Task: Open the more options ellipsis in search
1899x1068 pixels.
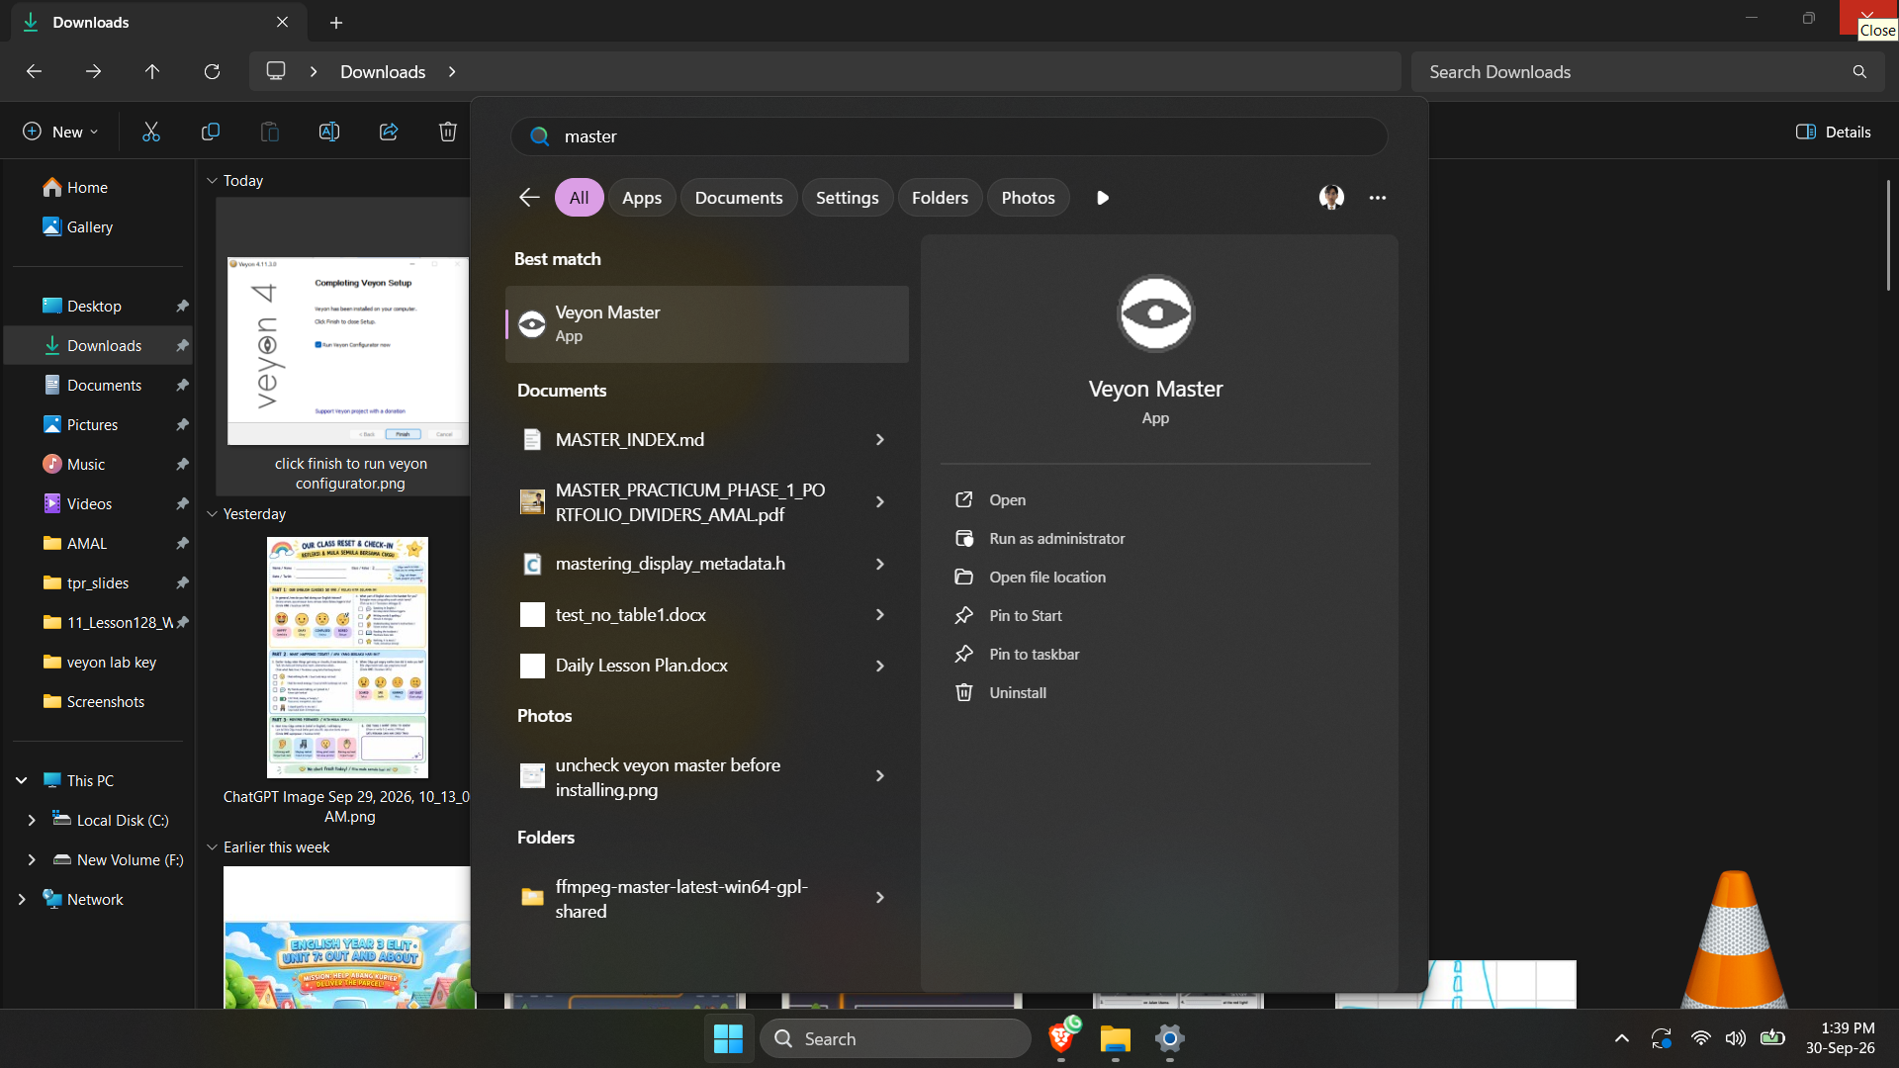Action: pyautogui.click(x=1378, y=198)
